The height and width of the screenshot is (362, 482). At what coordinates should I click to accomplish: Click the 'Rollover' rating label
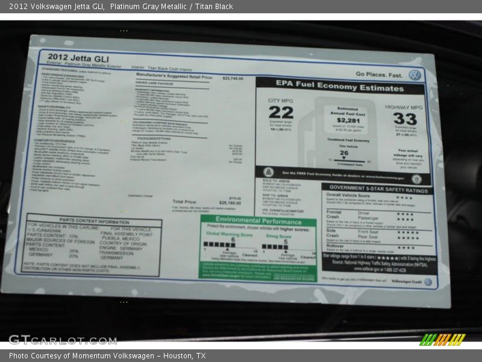click(335, 246)
